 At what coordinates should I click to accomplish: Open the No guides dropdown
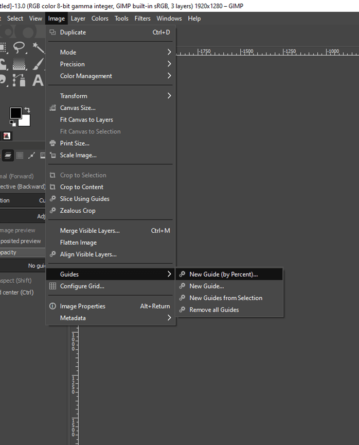pos(23,266)
